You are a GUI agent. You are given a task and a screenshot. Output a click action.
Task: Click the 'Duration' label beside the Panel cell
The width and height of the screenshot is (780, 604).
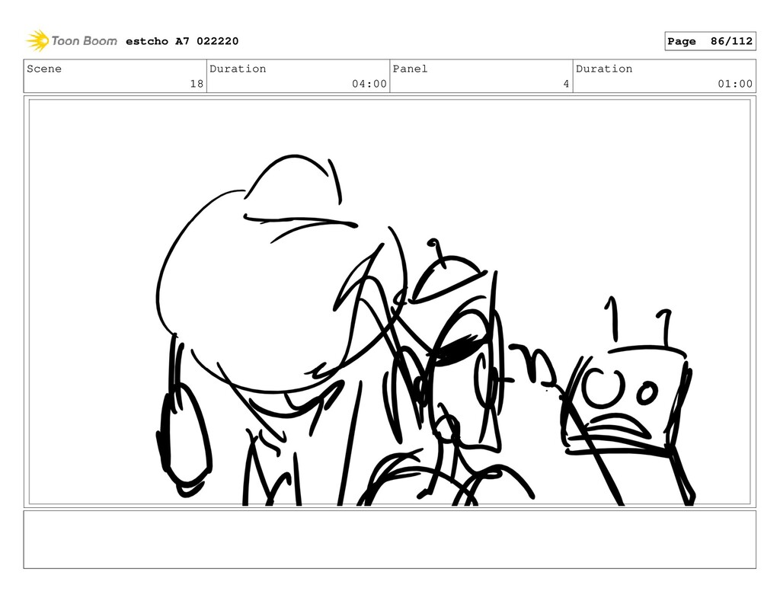pyautogui.click(x=604, y=69)
